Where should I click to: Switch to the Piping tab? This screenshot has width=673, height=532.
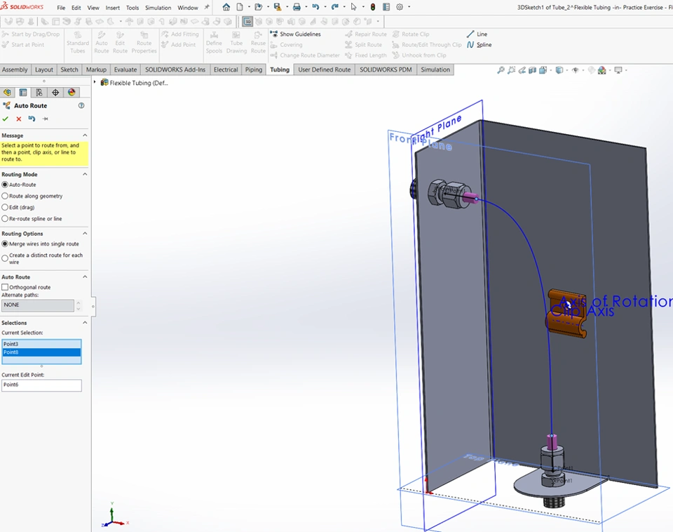254,70
